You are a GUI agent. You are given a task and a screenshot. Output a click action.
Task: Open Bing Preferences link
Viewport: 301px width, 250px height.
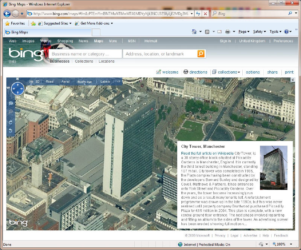(x=283, y=41)
